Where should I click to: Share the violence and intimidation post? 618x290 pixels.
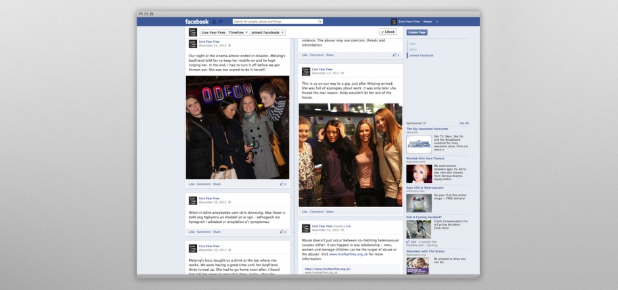(330, 55)
